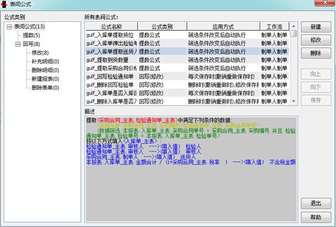Click the 退出 button
The image size is (336, 227).
pyautogui.click(x=316, y=203)
